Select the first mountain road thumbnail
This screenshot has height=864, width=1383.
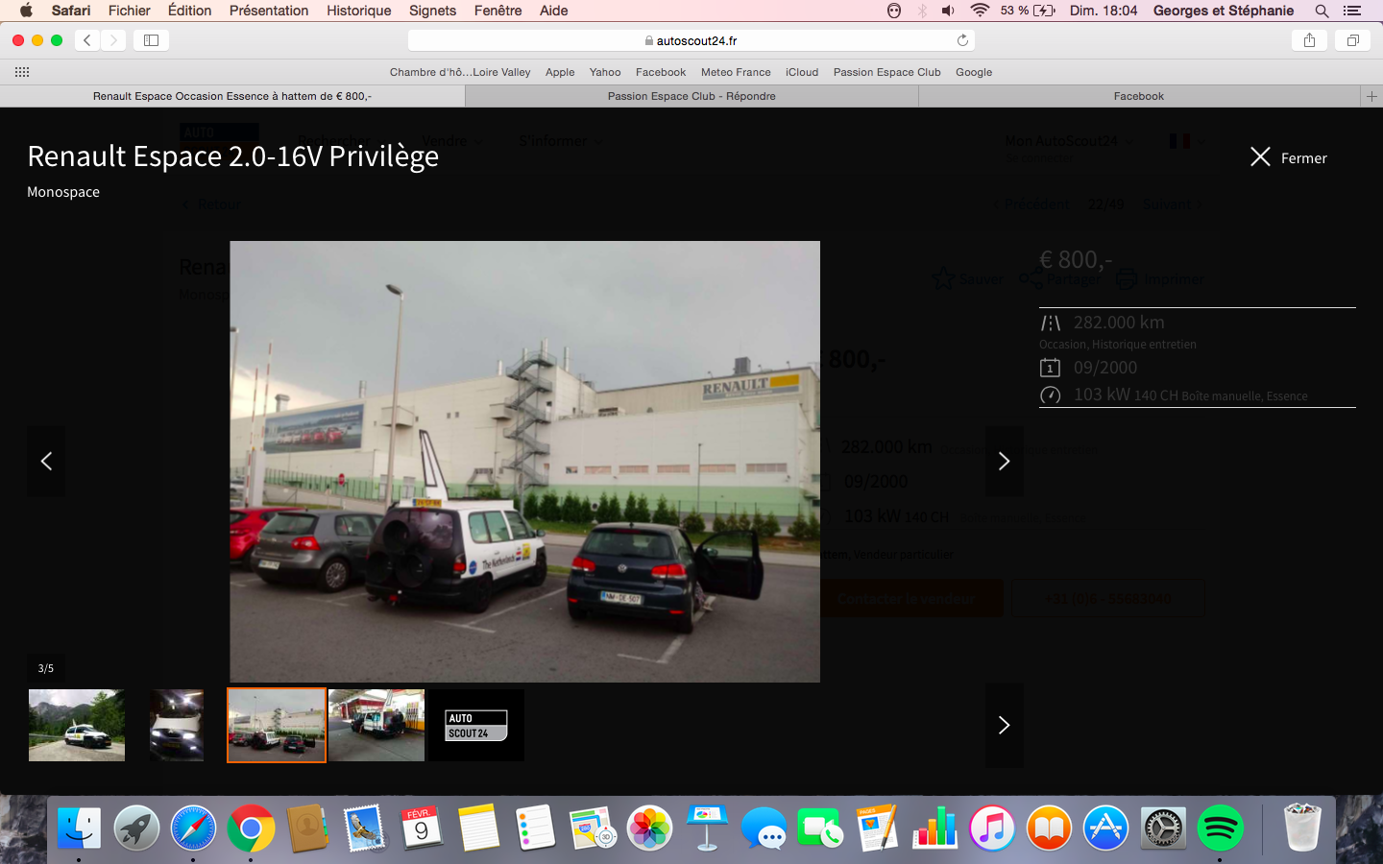point(77,726)
